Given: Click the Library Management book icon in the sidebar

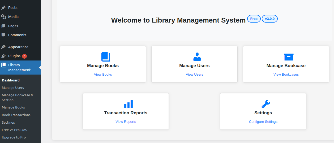Looking at the screenshot, I should click(3, 65).
